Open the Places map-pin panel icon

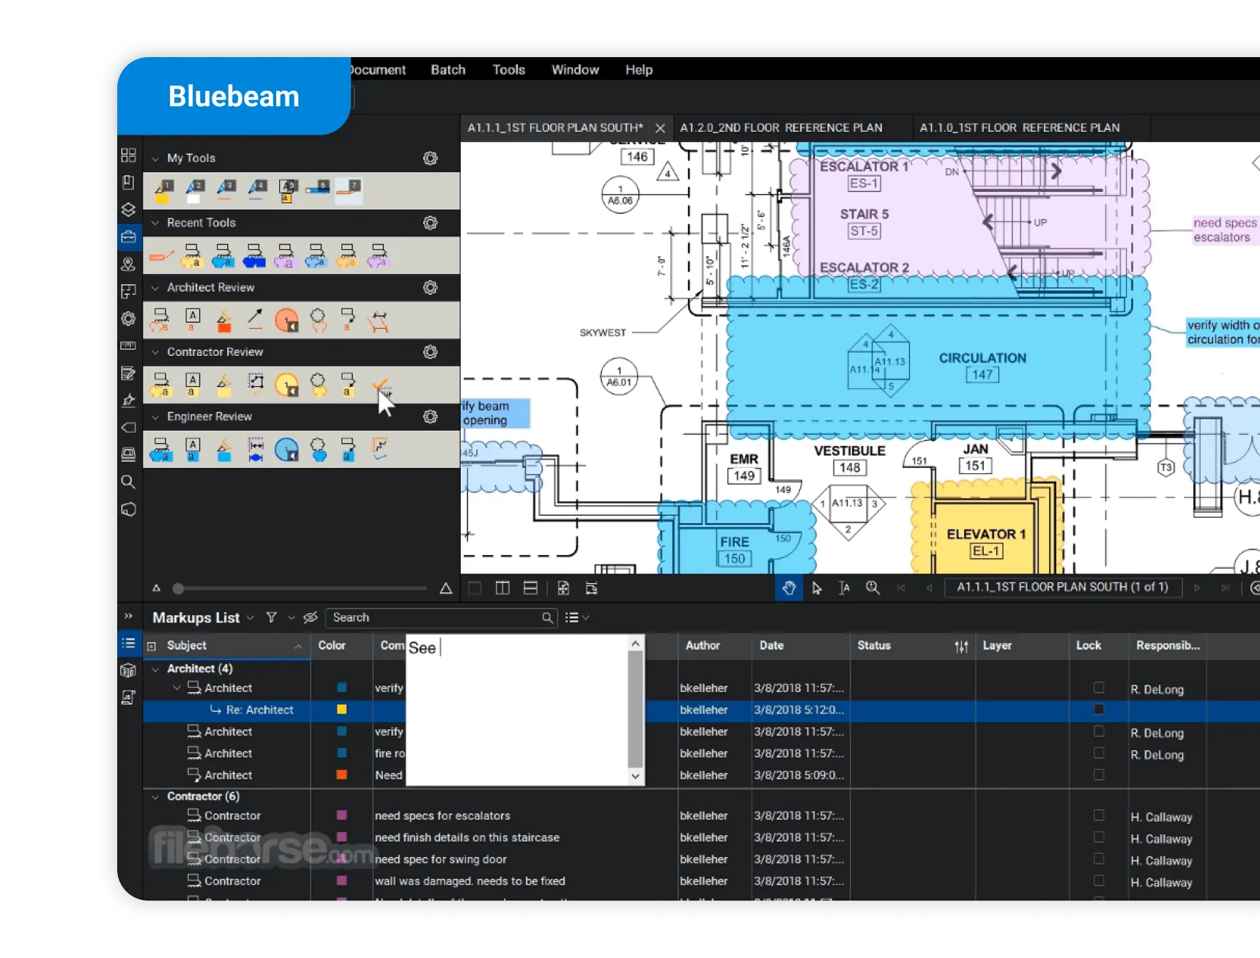click(x=128, y=264)
